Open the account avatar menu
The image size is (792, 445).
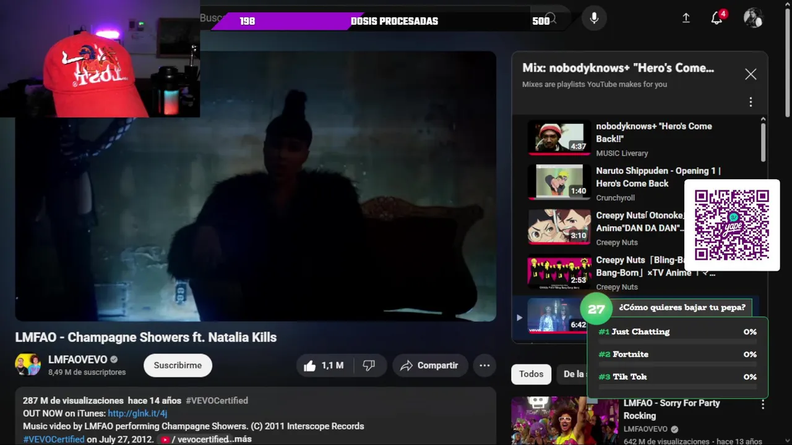(753, 18)
